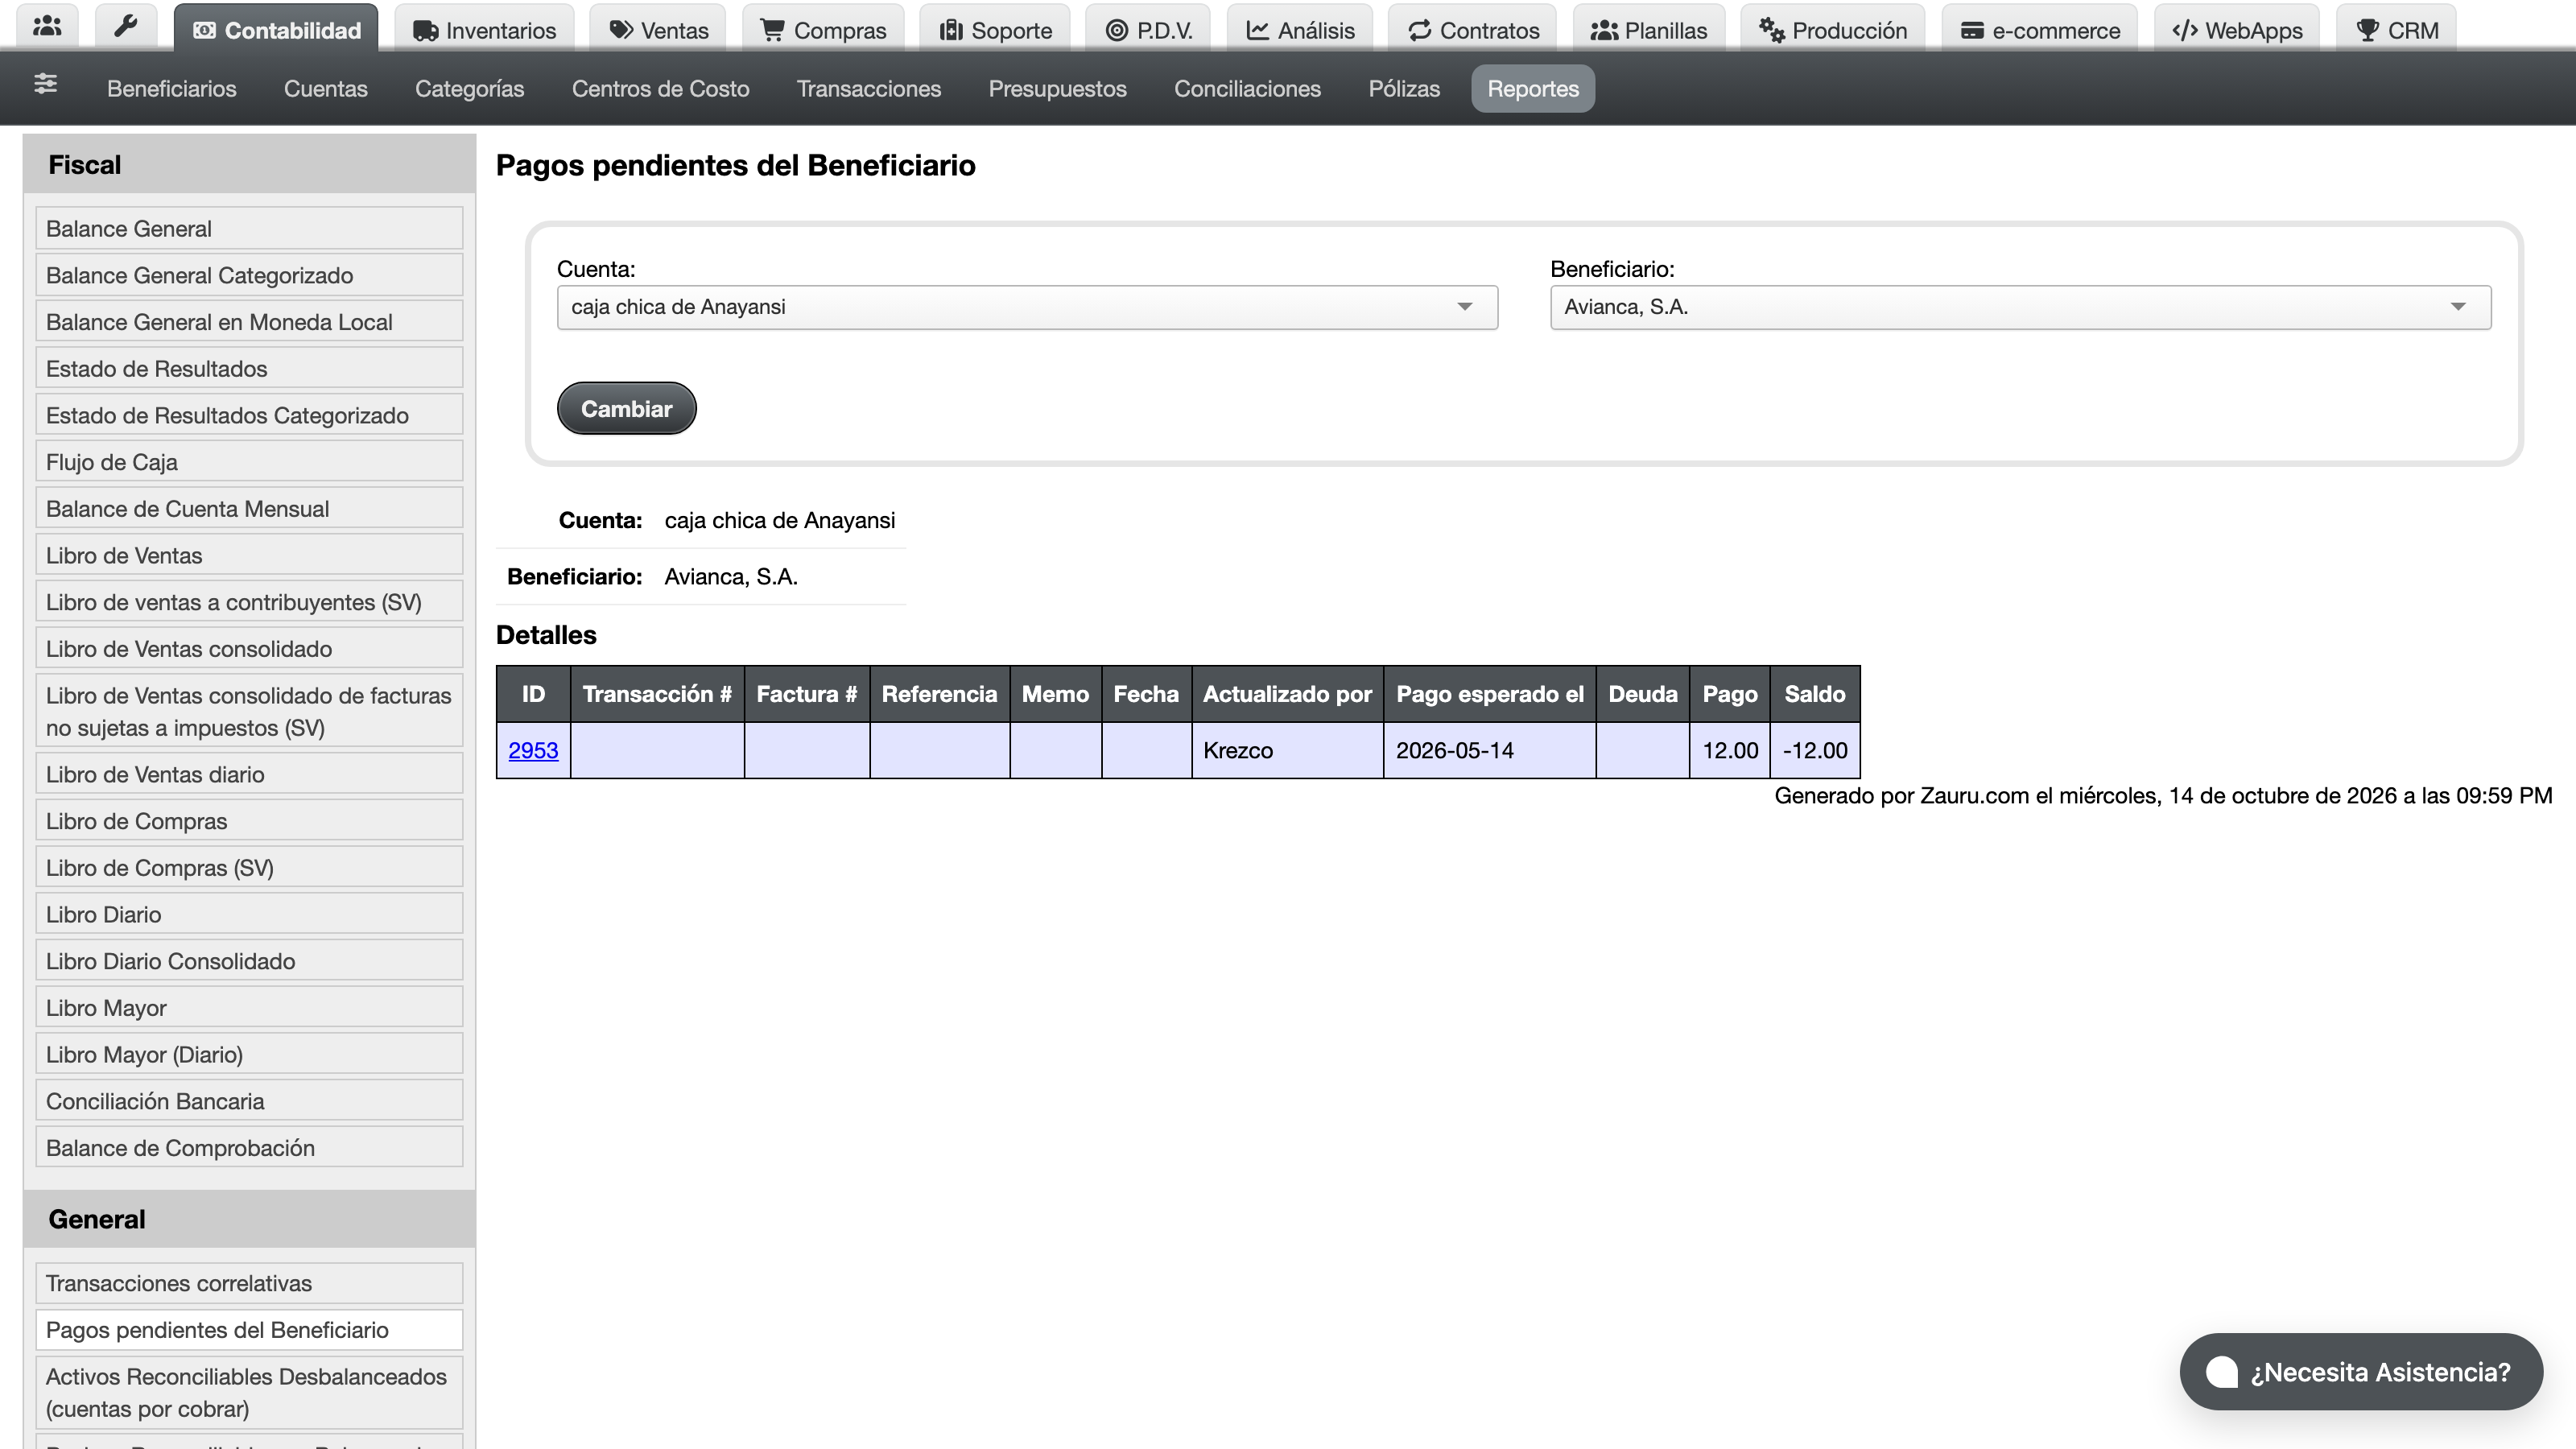Open the Planillas module tab
Screen dimensions: 2576x1449
1649,30
